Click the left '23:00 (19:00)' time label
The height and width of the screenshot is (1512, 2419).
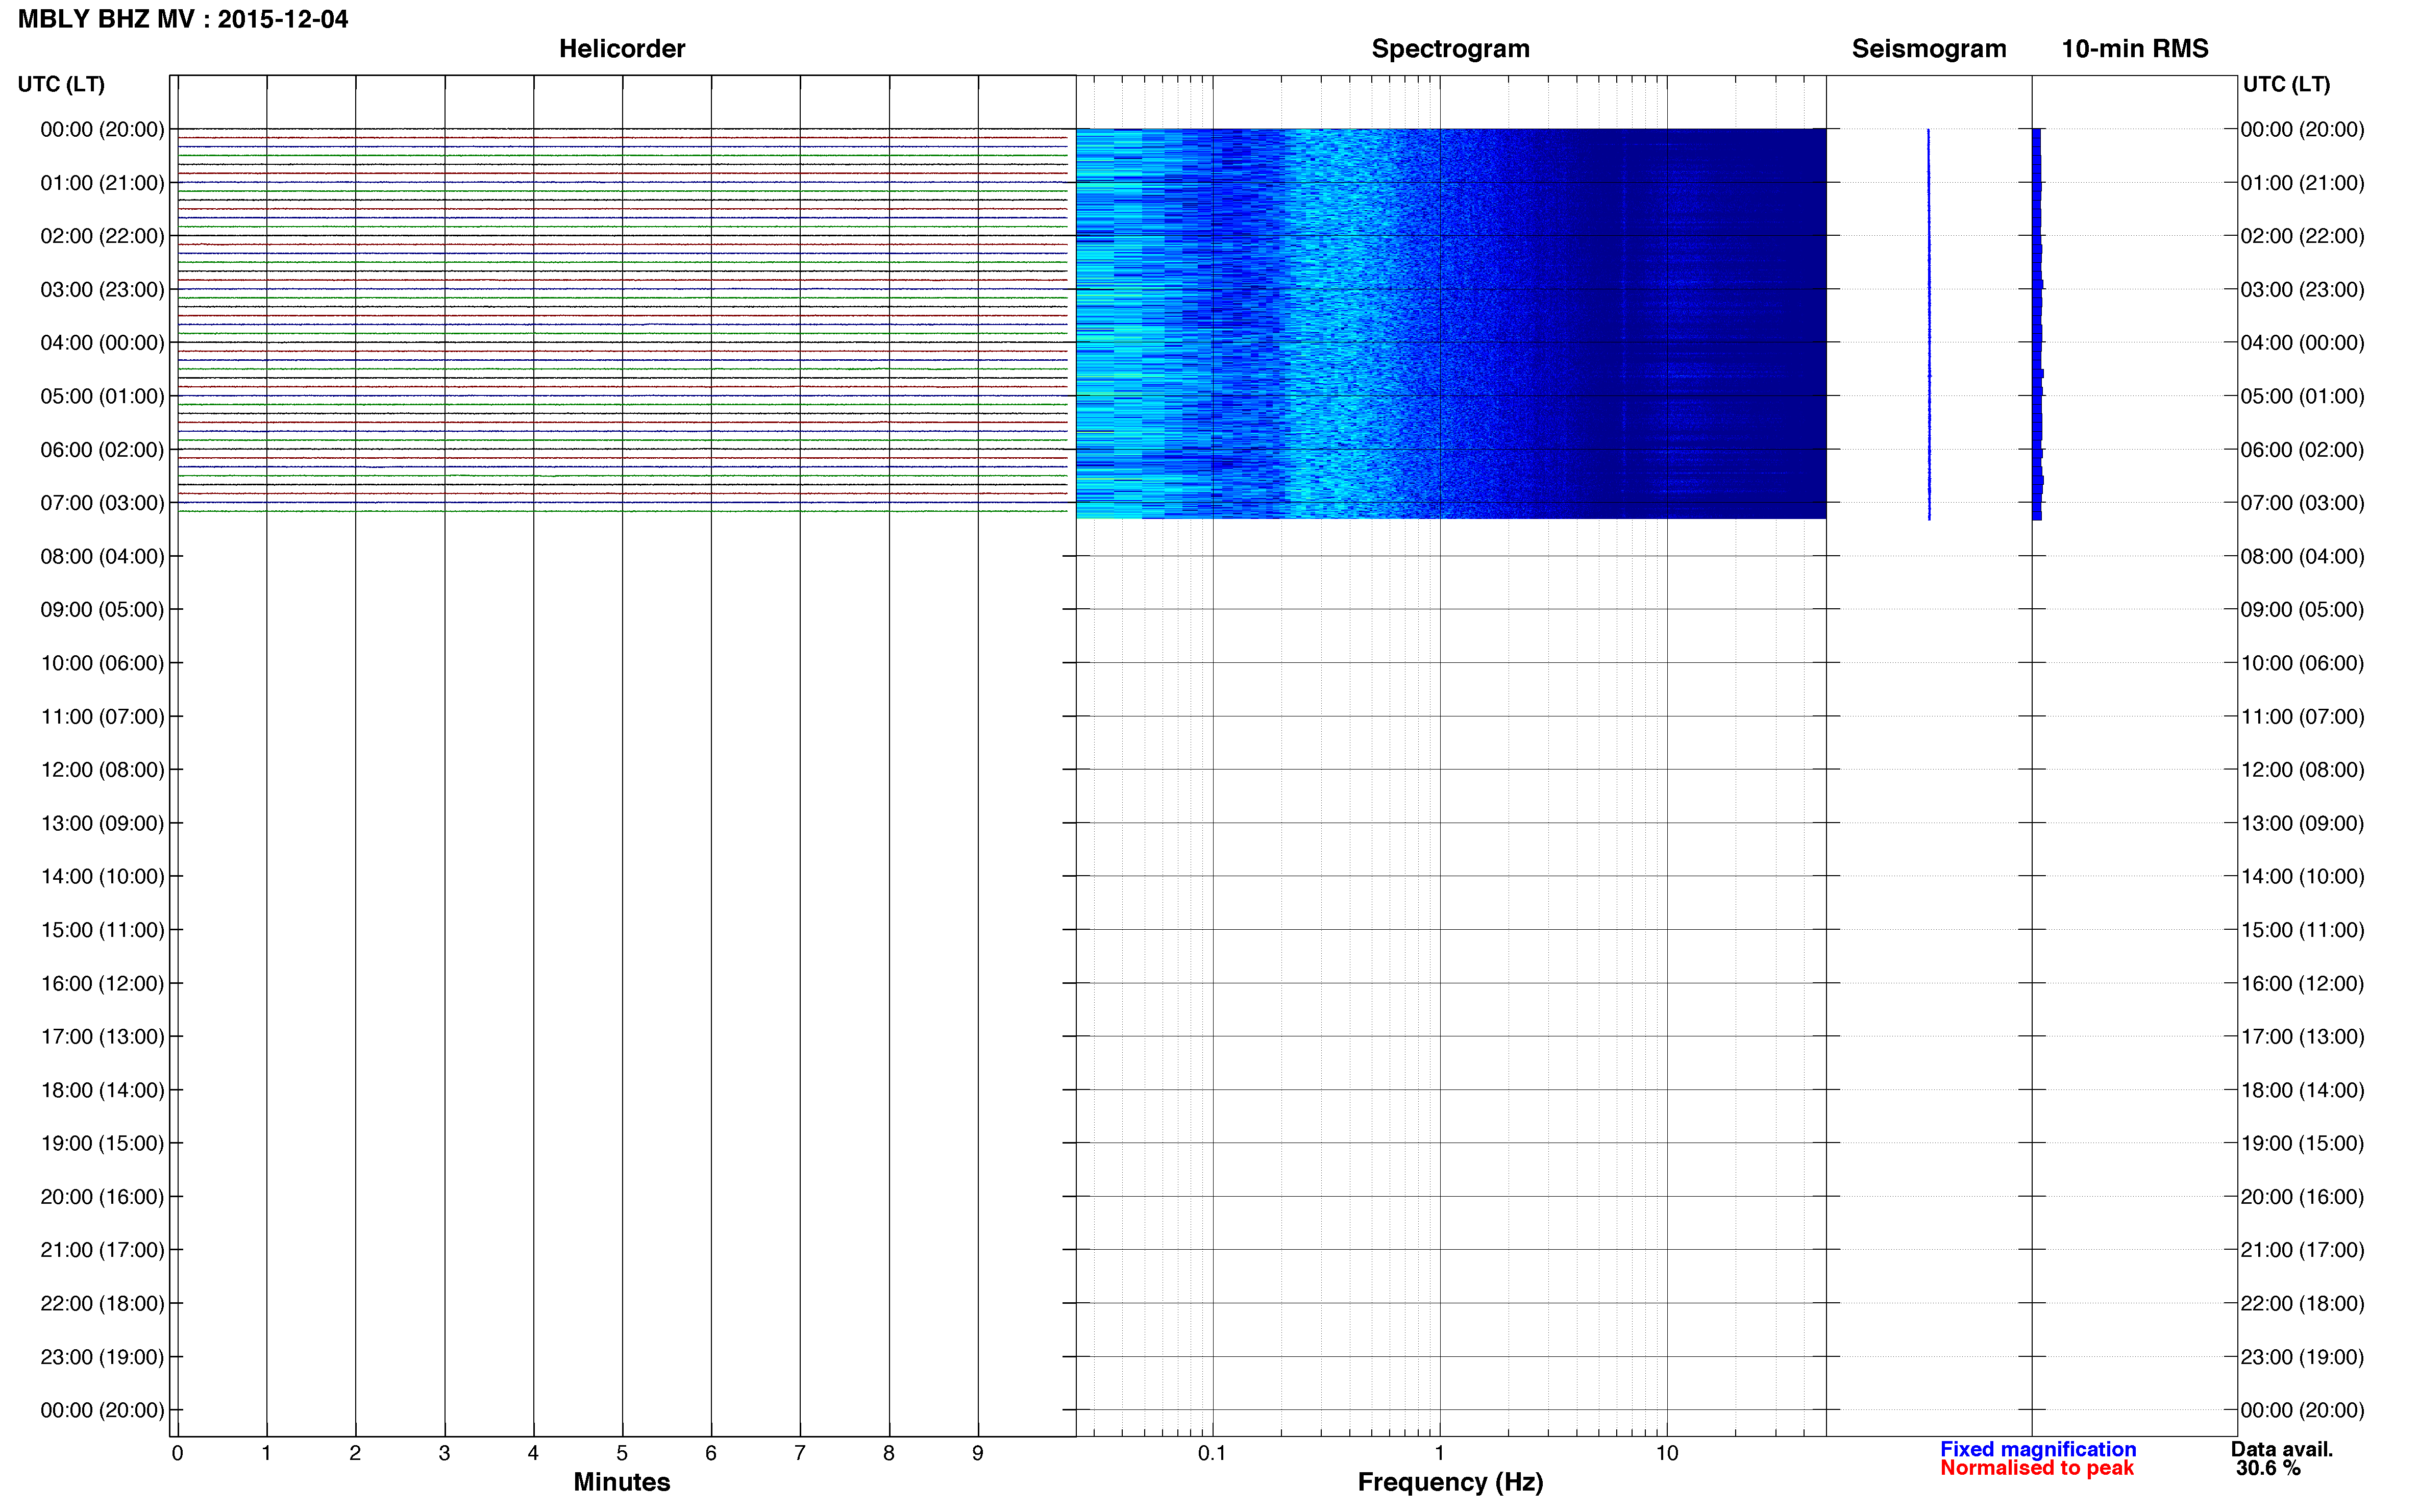[102, 1357]
